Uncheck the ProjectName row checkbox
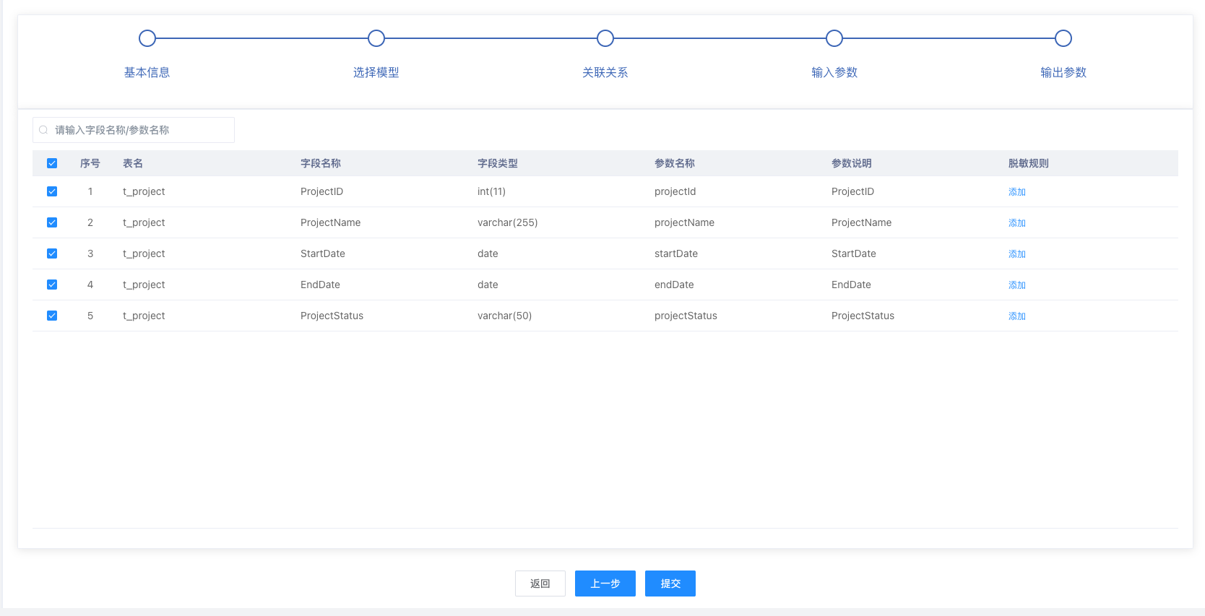1205x616 pixels. coord(52,222)
